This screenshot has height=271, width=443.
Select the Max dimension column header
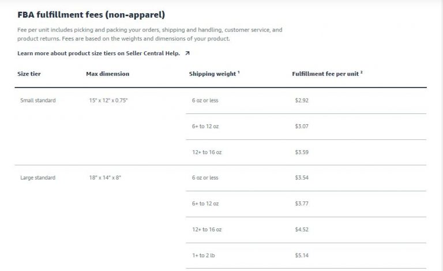107,74
